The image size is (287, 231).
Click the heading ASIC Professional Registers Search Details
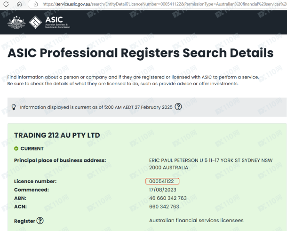pos(140,53)
